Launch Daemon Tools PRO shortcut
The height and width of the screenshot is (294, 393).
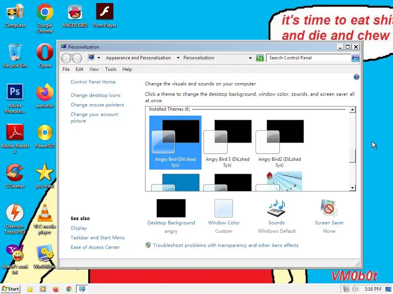pos(15,219)
